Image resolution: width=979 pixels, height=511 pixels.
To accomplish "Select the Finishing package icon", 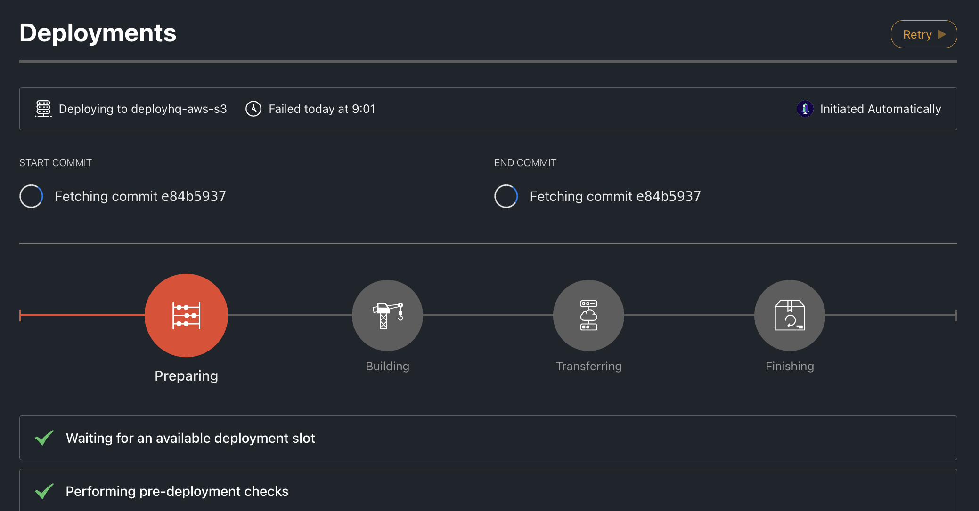I will click(790, 315).
